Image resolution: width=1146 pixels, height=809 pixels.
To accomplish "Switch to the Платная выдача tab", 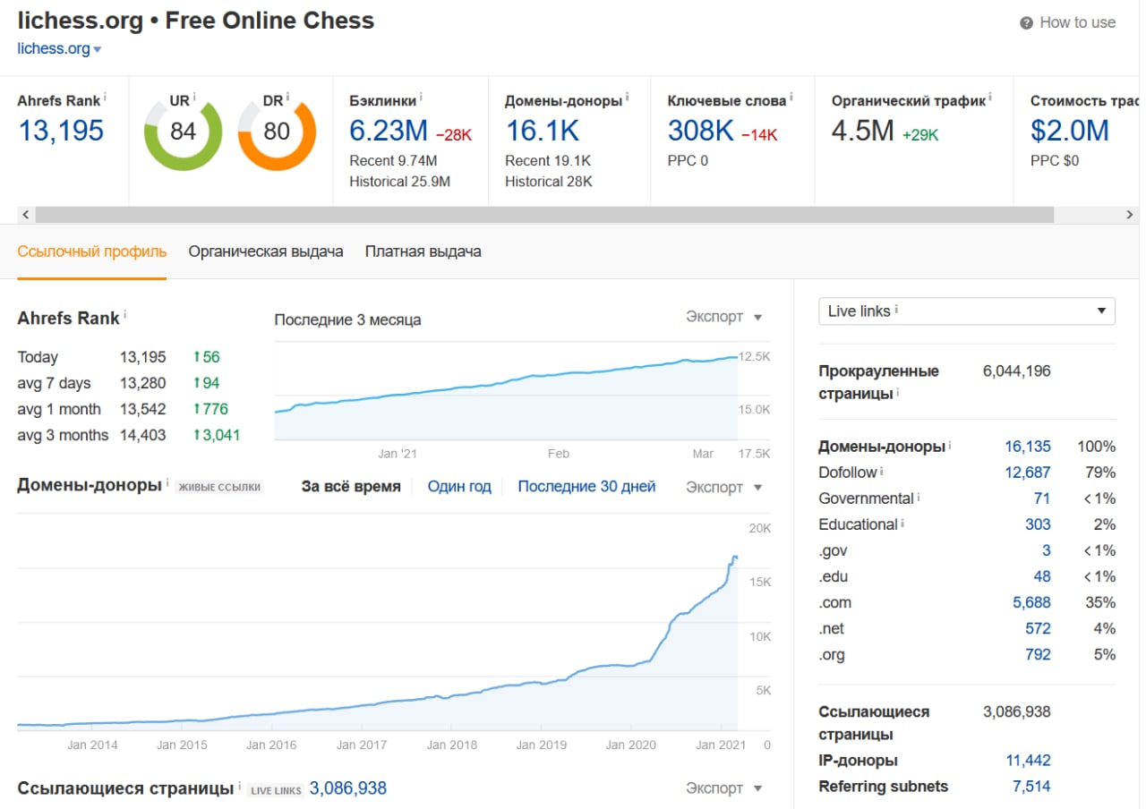I will coord(423,251).
